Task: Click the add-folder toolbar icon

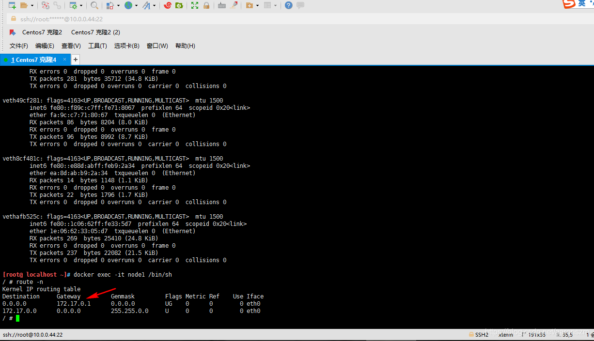Action: pyautogui.click(x=249, y=5)
